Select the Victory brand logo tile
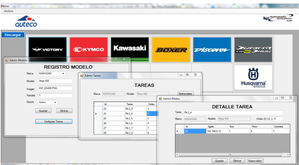The width and height of the screenshot is (299, 165). 48,50
